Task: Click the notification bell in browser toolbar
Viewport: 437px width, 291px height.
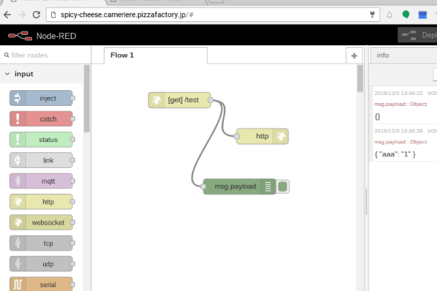Action: (x=390, y=14)
